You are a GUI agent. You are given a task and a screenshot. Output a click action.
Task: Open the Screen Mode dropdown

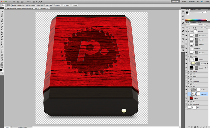click(x=40, y=1)
